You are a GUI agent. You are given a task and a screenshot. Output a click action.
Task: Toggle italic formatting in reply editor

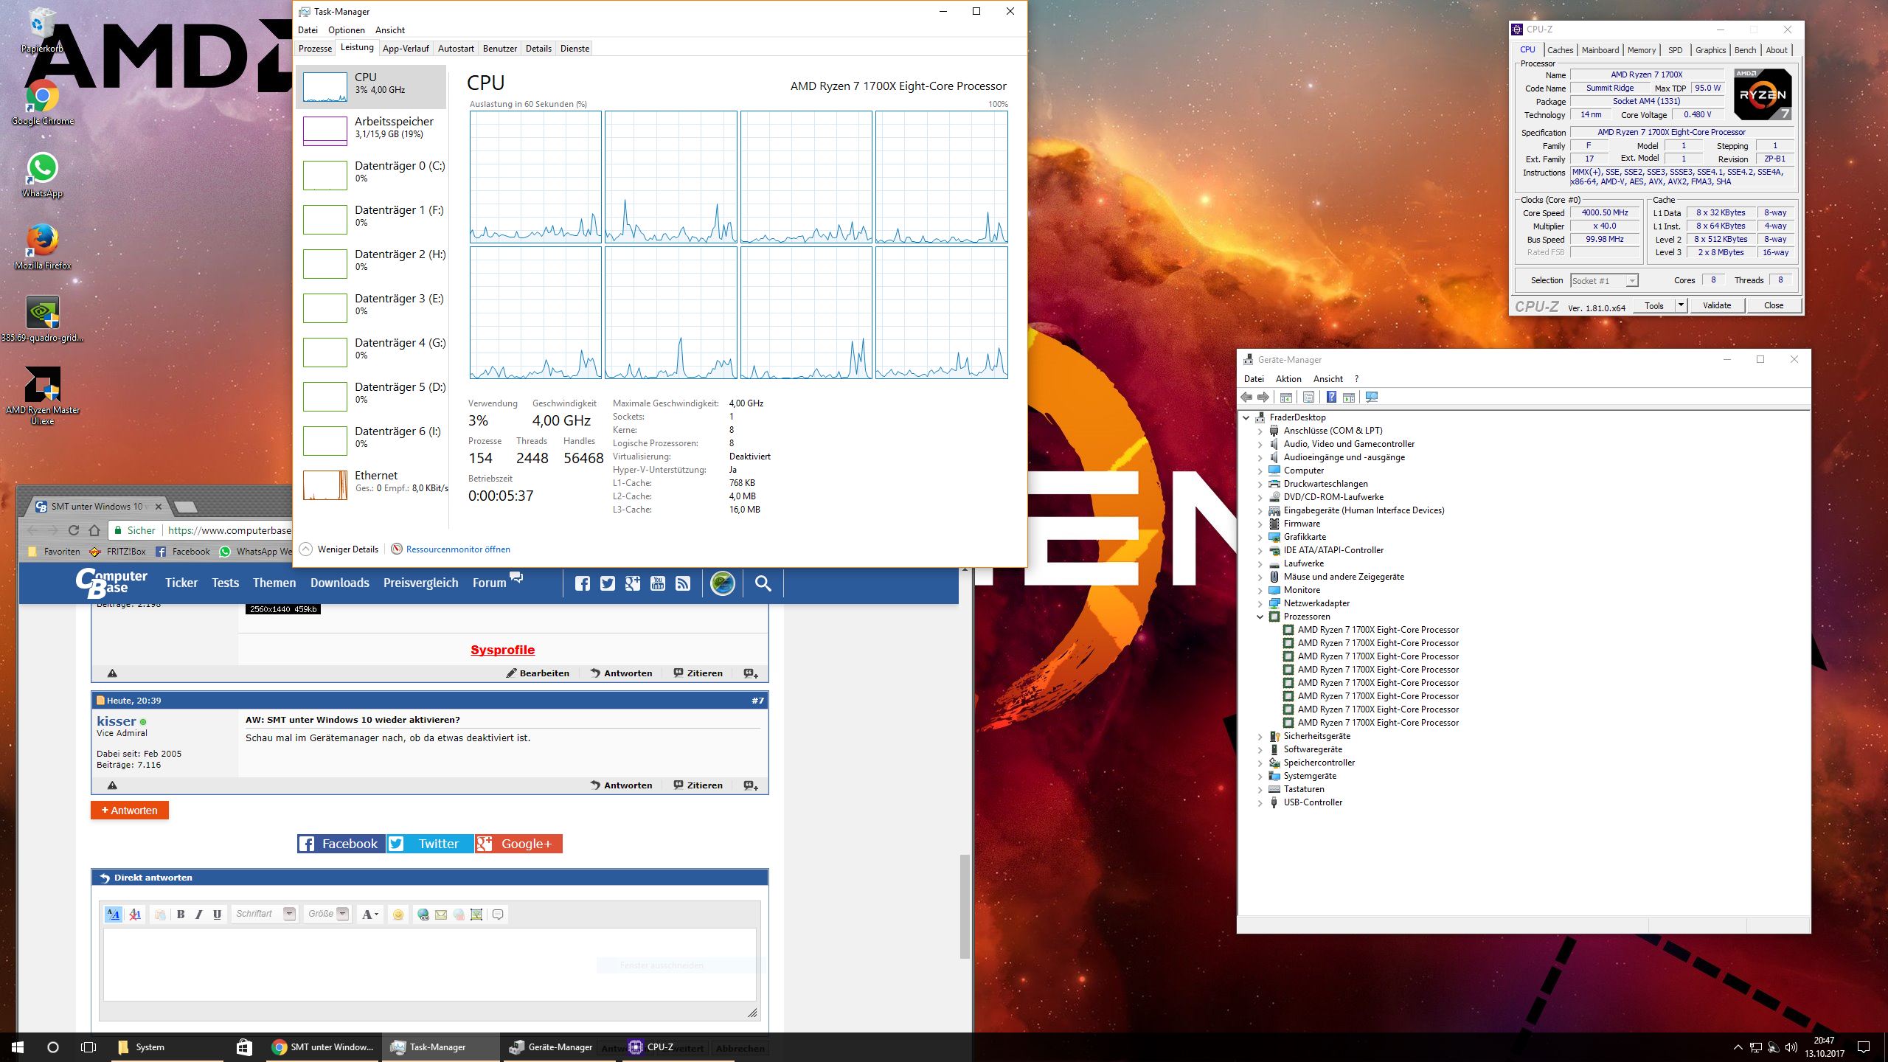[198, 914]
